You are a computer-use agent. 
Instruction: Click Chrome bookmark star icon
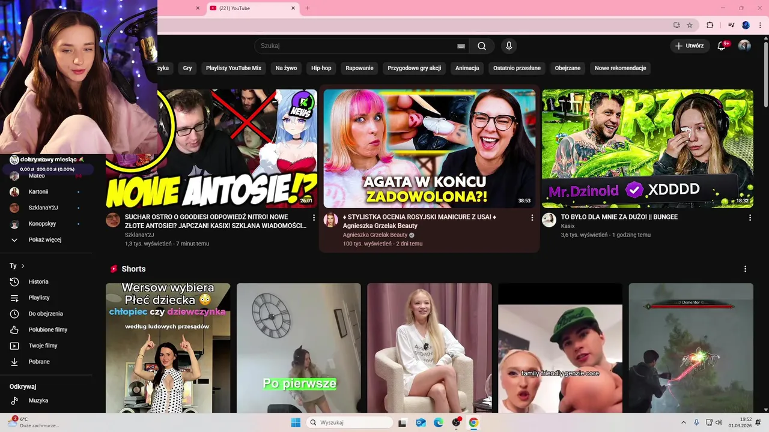point(690,25)
